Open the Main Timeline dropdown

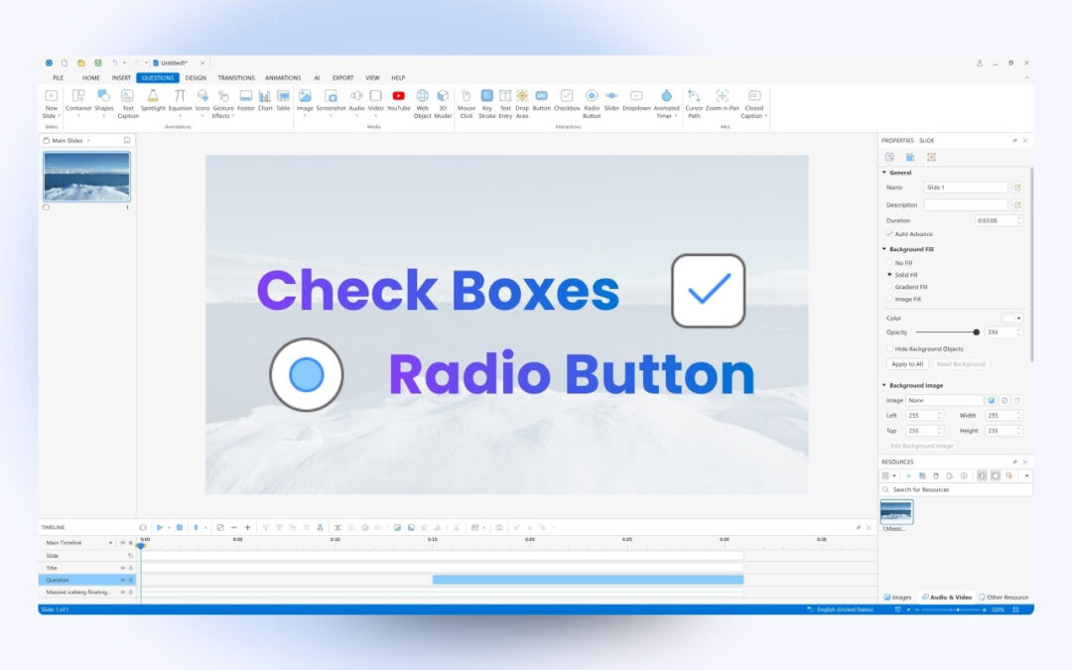111,543
